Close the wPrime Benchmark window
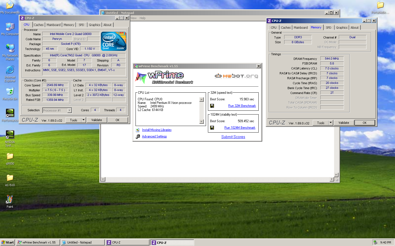Screen dimensions: 395x246 pos(258,66)
